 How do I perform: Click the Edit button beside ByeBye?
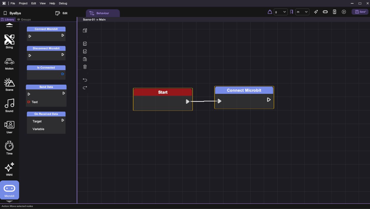[62, 13]
